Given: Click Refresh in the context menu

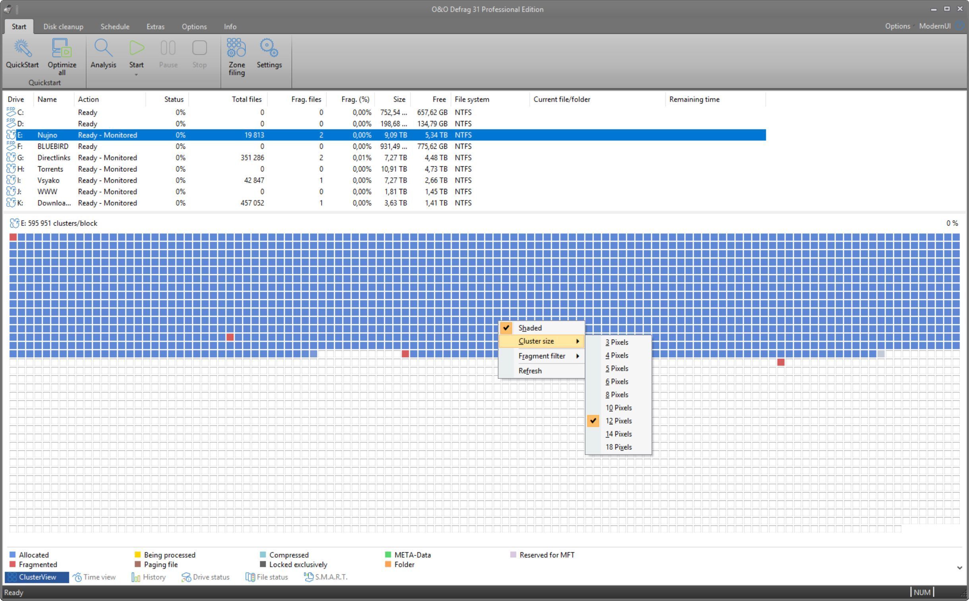Looking at the screenshot, I should pyautogui.click(x=542, y=371).
